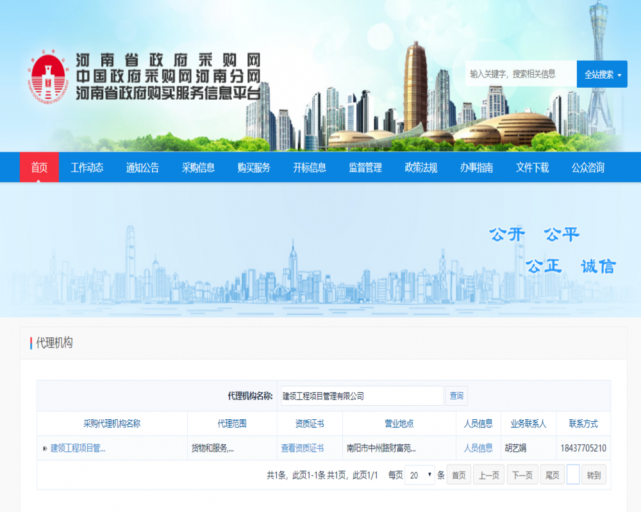
Task: Select the 监督管理 menu item
Action: (365, 168)
